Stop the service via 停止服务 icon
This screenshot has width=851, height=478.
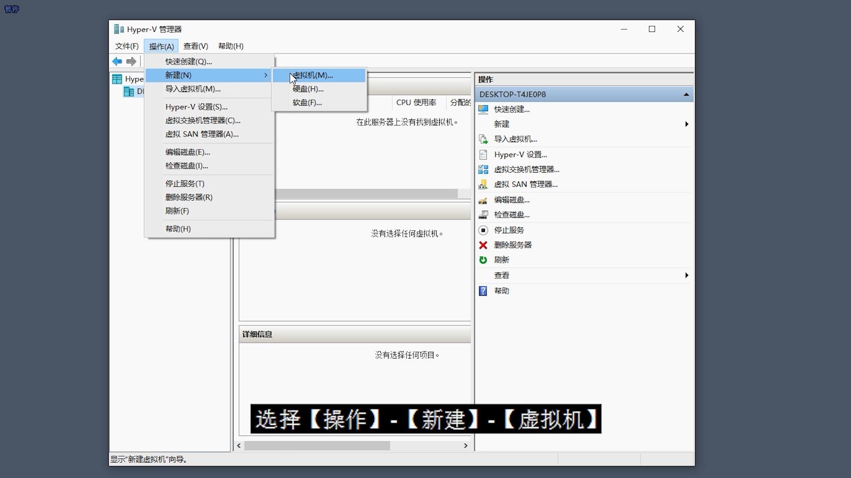483,230
